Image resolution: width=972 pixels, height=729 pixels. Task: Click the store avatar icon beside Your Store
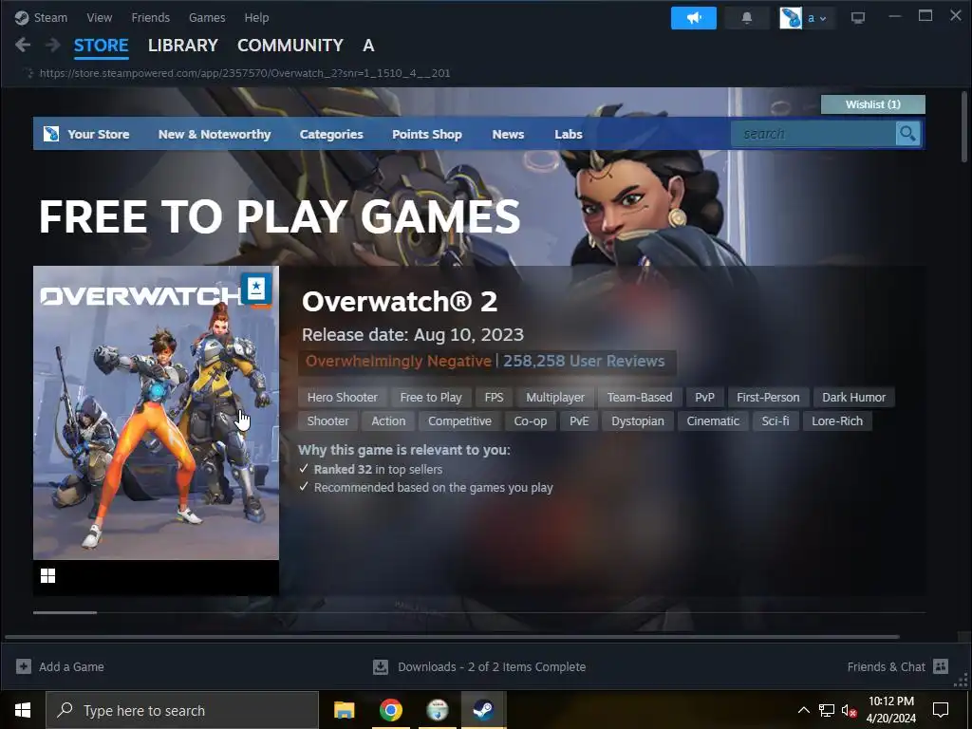click(x=51, y=133)
